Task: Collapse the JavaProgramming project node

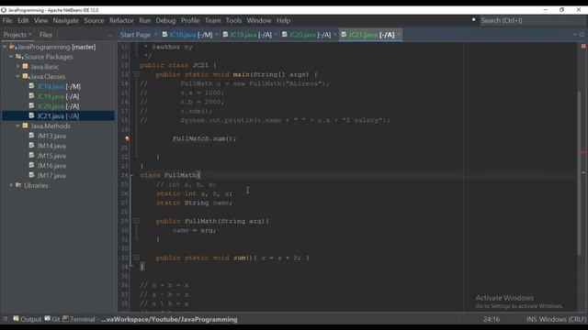Action: pyautogui.click(x=5, y=47)
